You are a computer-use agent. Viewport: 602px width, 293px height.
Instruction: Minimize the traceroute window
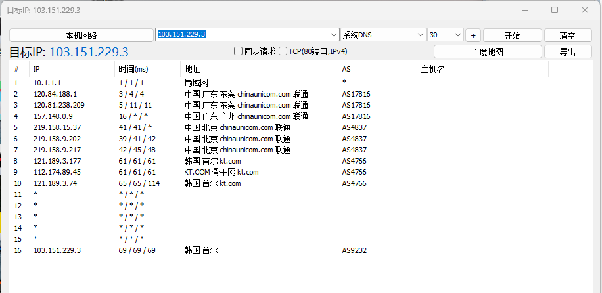pyautogui.click(x=525, y=10)
